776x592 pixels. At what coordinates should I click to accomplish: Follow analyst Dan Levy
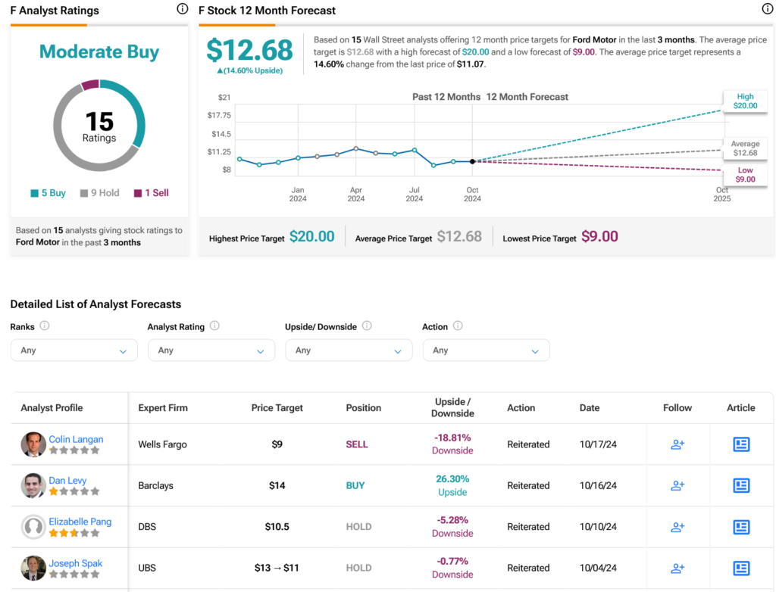677,485
